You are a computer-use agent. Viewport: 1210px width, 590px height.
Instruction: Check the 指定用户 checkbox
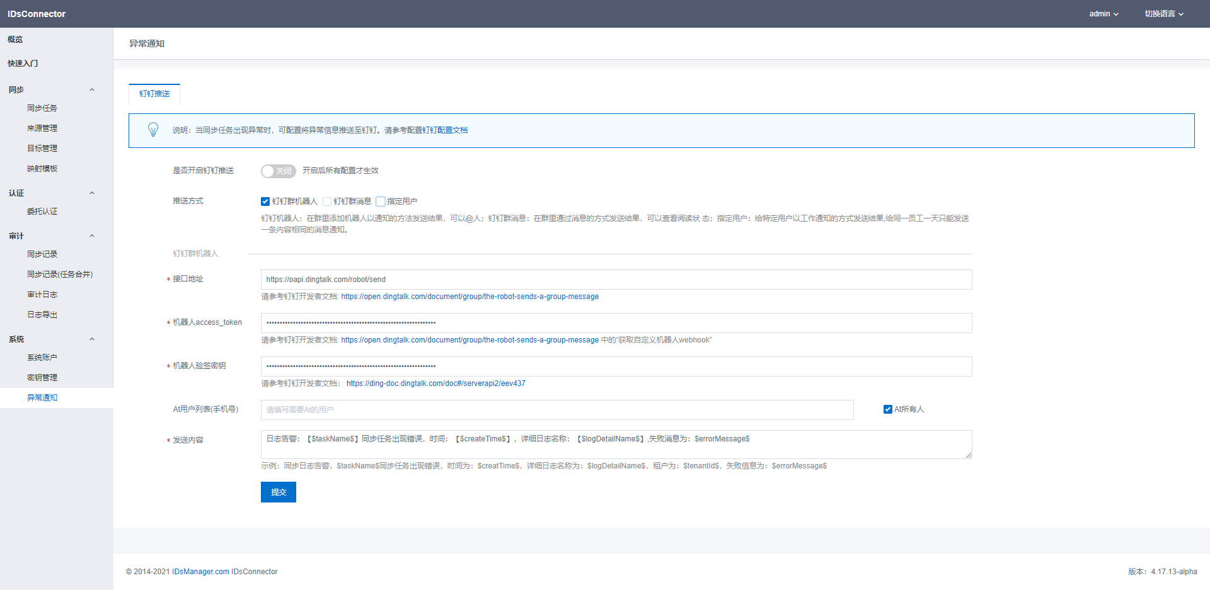click(x=381, y=201)
